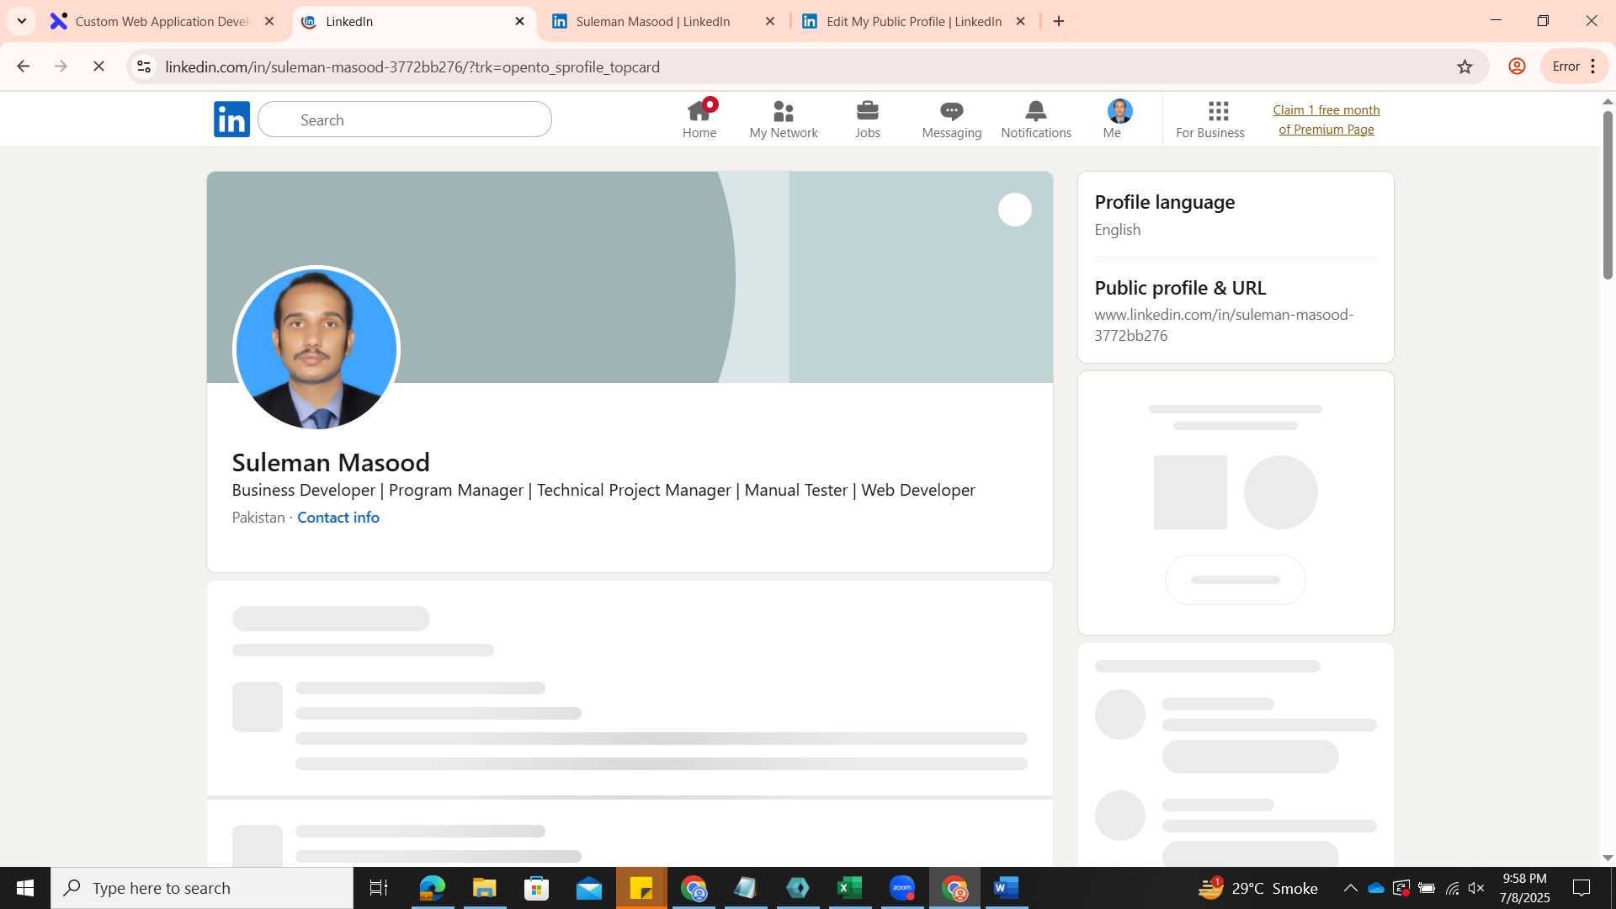Screen dimensions: 1616x909
Task: Open the Contact info link
Action: (338, 518)
